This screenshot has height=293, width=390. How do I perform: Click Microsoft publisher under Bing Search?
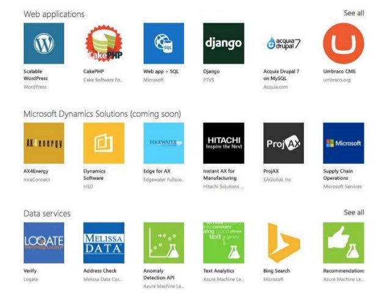click(273, 280)
